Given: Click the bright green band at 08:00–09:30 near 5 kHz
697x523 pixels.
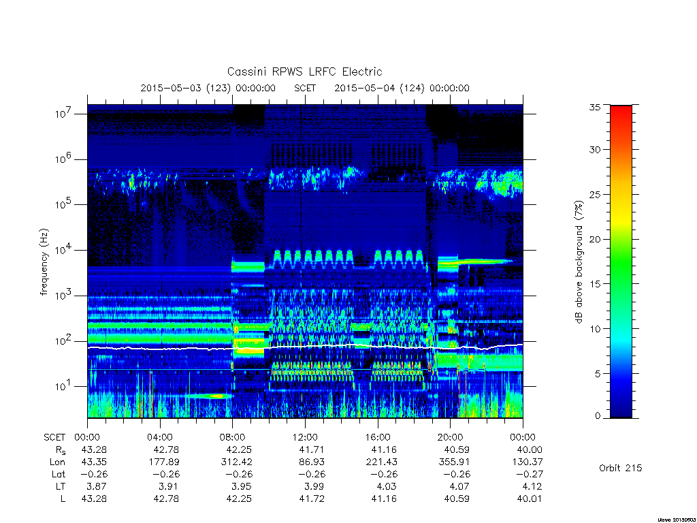Looking at the screenshot, I should pyautogui.click(x=248, y=267).
